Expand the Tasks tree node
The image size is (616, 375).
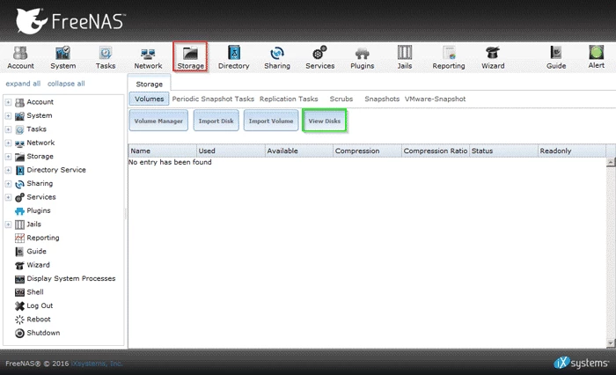[x=8, y=129]
